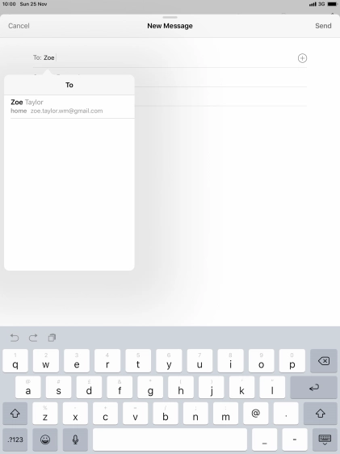This screenshot has width=340, height=454.
Task: Tap the undo arrow above keyboard
Action: tap(15, 338)
